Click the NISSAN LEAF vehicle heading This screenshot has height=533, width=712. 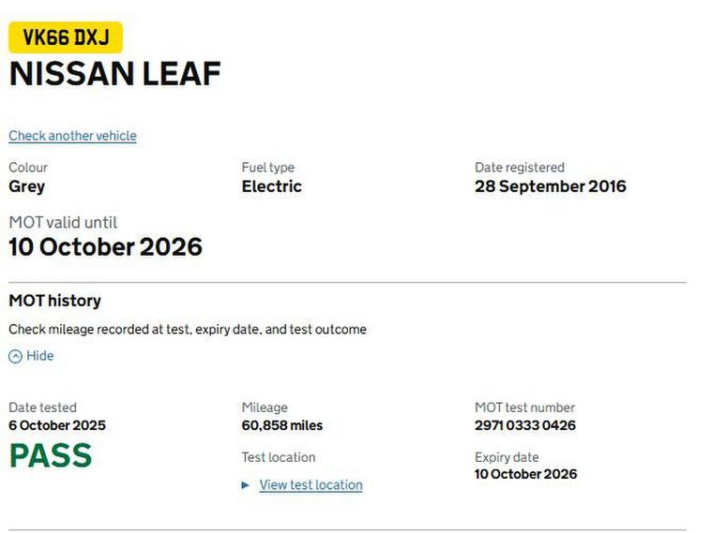(x=114, y=75)
